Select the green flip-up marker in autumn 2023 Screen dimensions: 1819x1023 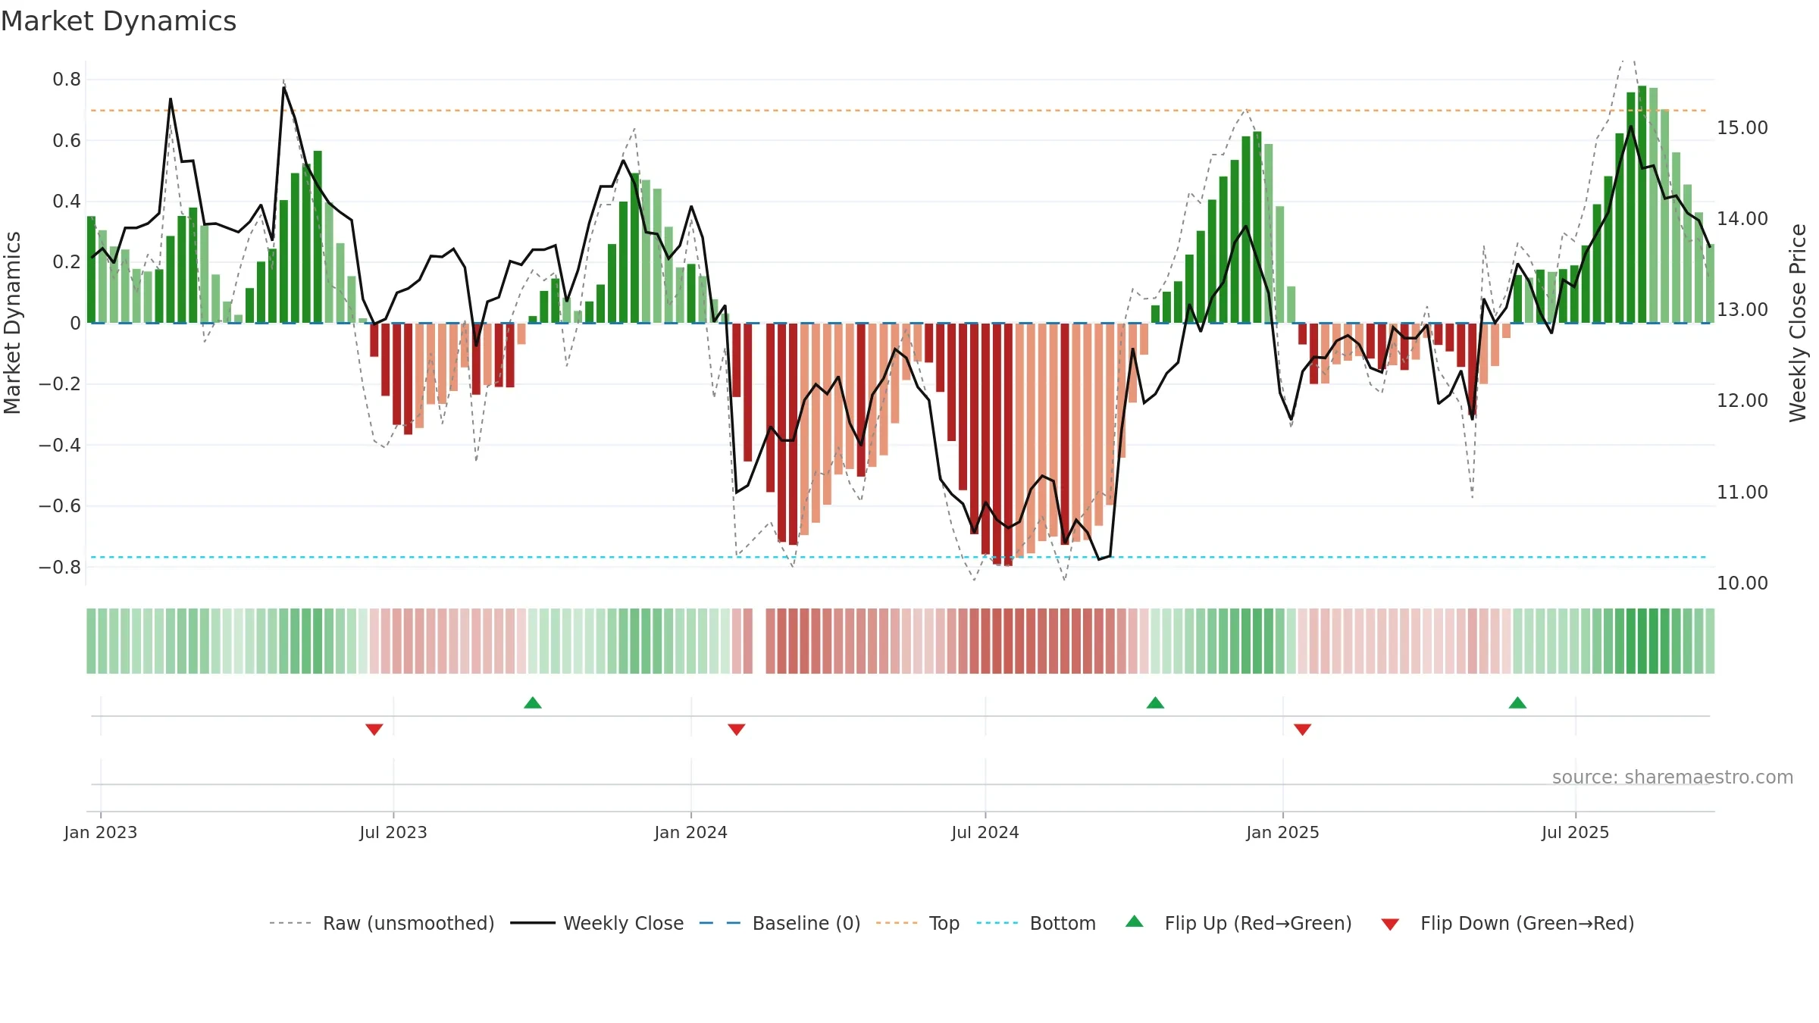click(533, 702)
